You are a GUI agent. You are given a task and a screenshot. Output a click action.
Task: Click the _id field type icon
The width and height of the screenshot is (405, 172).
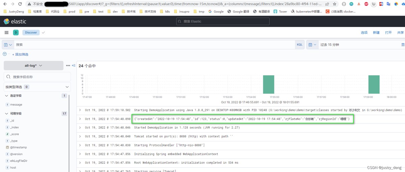(x=7, y=121)
